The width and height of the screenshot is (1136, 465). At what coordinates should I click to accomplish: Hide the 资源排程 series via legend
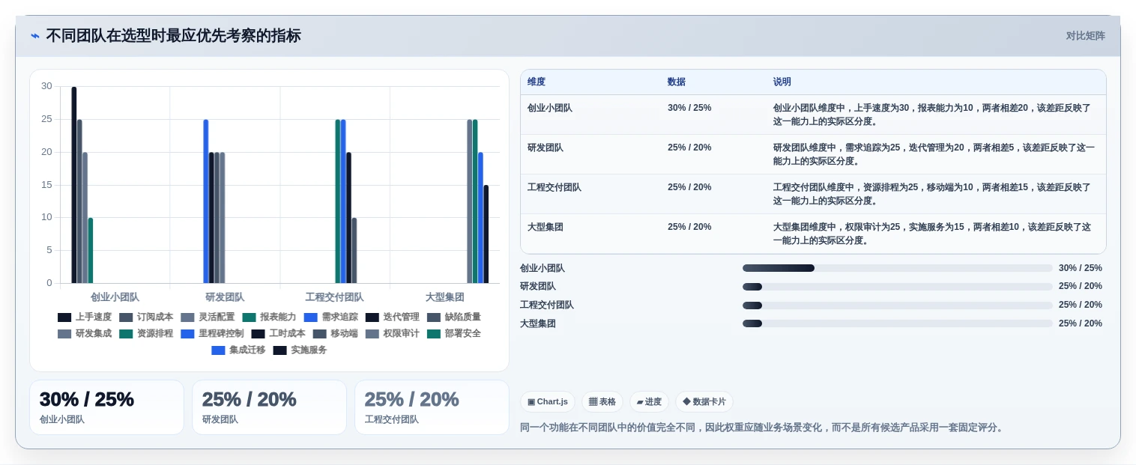tap(146, 333)
